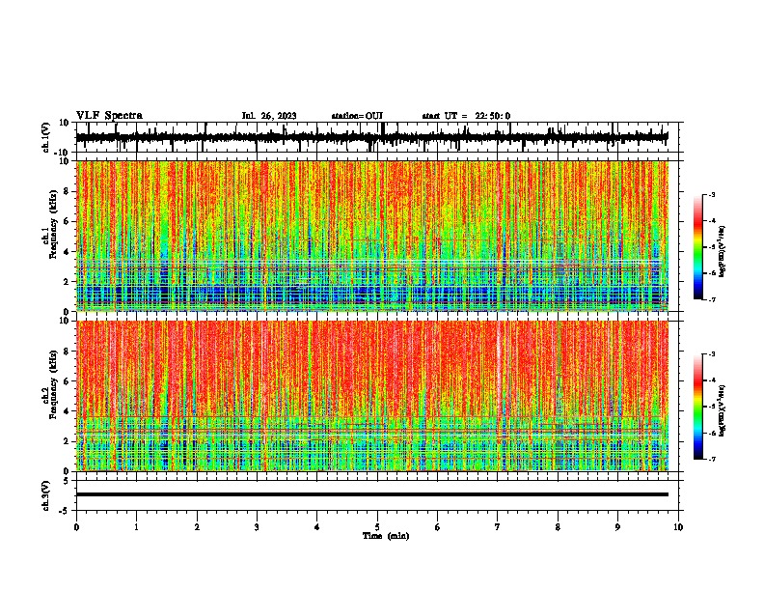Image resolution: width=764 pixels, height=591 pixels.
Task: Click the "VLF Spectra" plot title
Action: click(109, 116)
